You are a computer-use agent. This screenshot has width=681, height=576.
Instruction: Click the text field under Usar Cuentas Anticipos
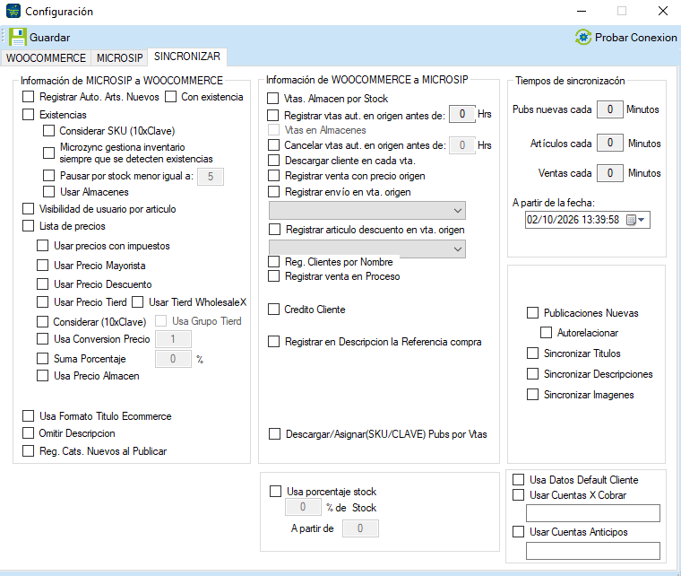(x=593, y=550)
